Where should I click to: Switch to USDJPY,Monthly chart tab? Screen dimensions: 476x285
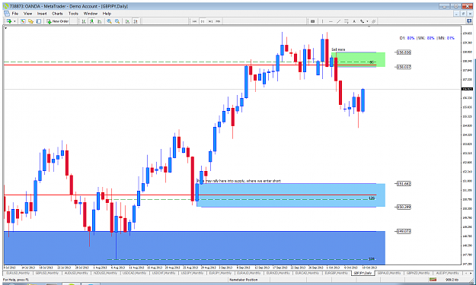192,273
